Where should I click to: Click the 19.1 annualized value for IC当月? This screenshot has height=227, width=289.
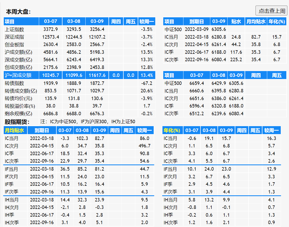[209, 138]
